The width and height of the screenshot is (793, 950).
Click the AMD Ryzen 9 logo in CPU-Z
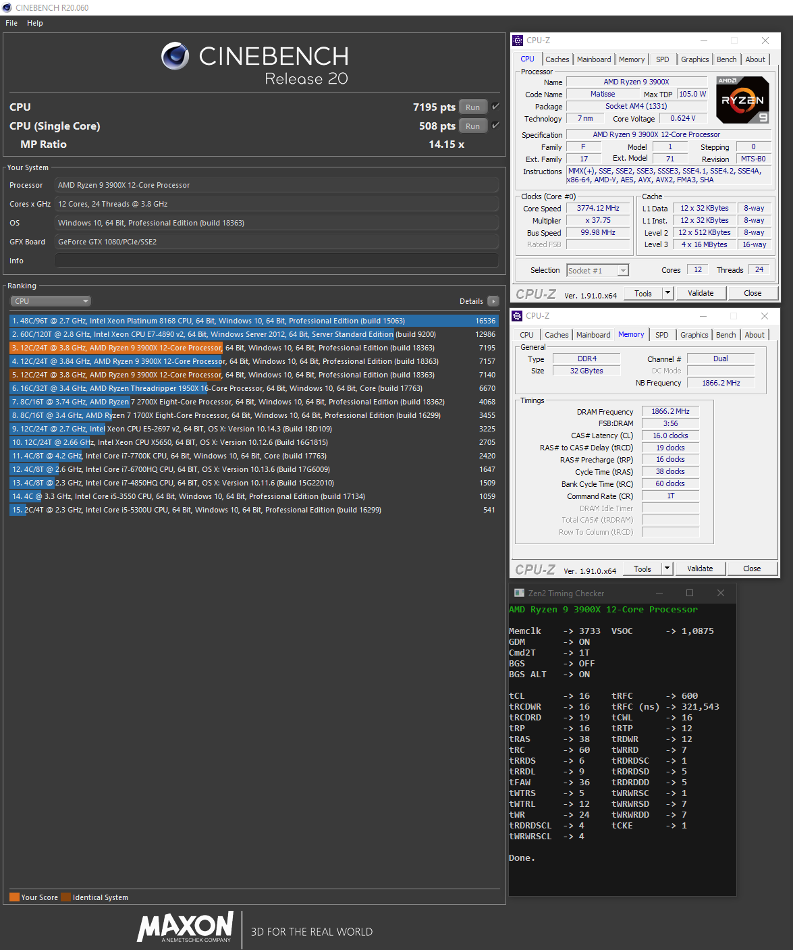tap(742, 100)
